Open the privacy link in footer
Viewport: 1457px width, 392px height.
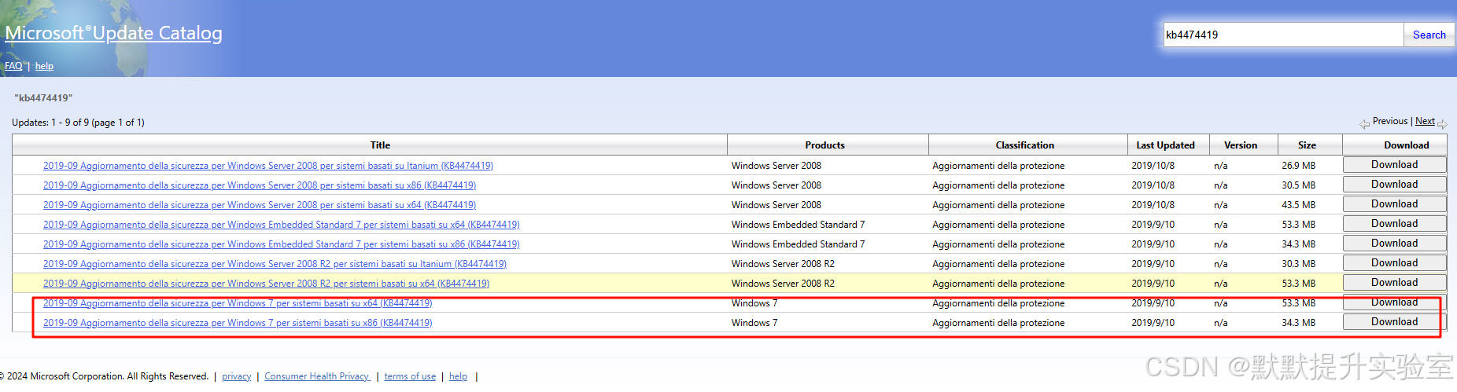click(x=236, y=376)
